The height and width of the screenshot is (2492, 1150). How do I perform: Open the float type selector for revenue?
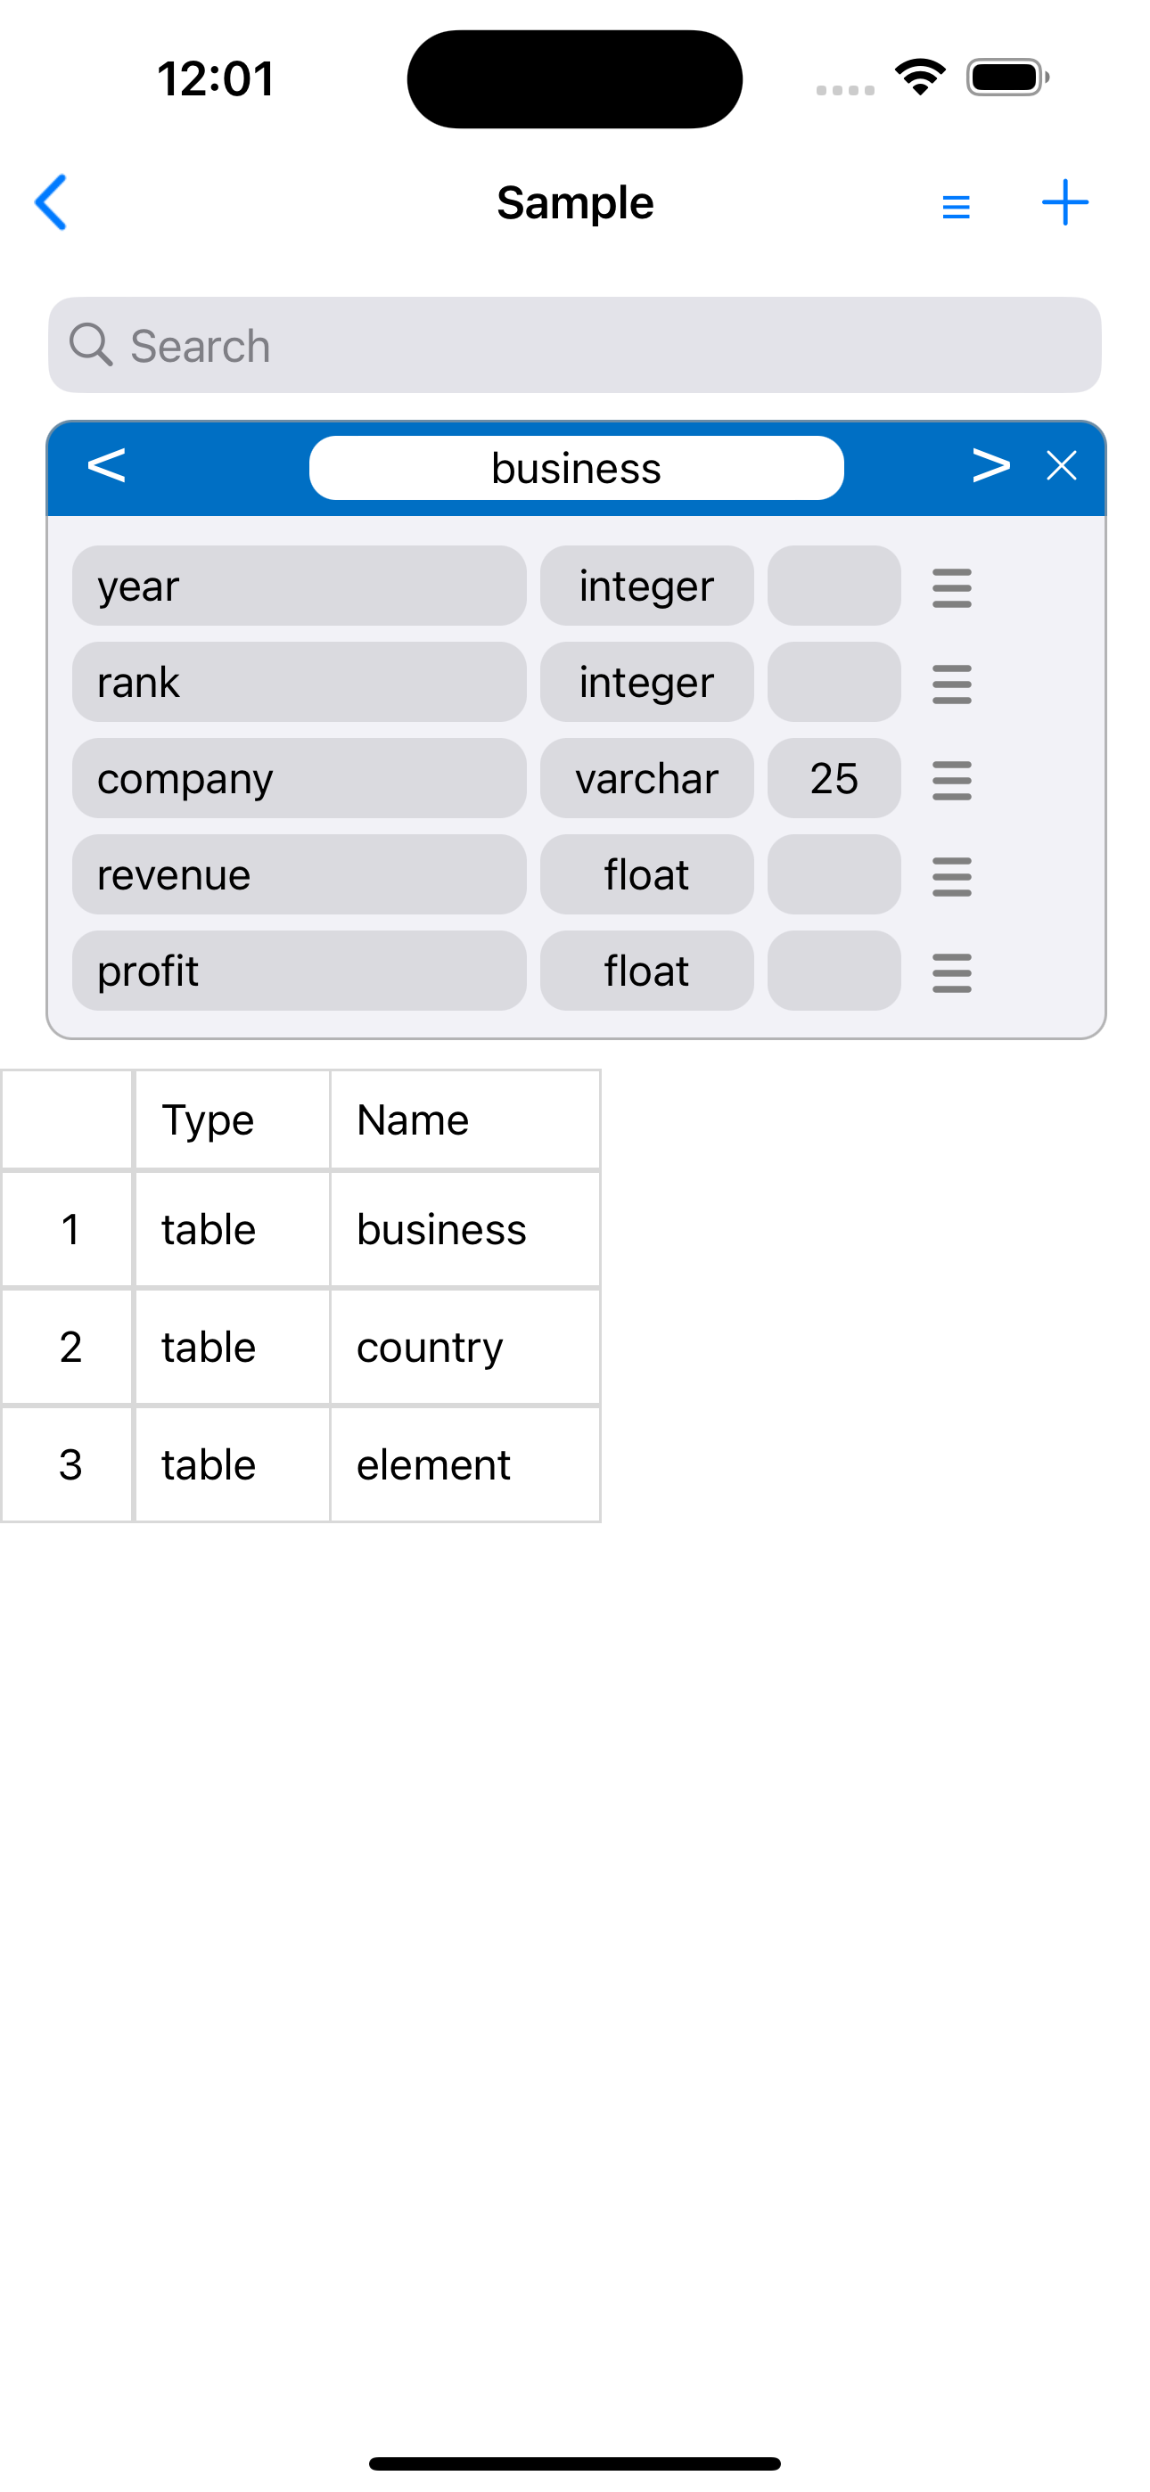[x=646, y=874]
